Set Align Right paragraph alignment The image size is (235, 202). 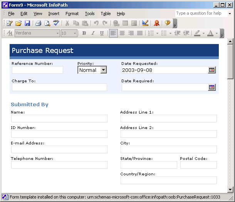click(x=131, y=33)
